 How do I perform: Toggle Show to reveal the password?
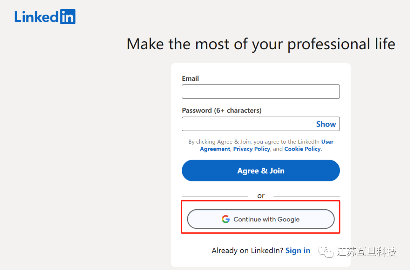pos(326,124)
